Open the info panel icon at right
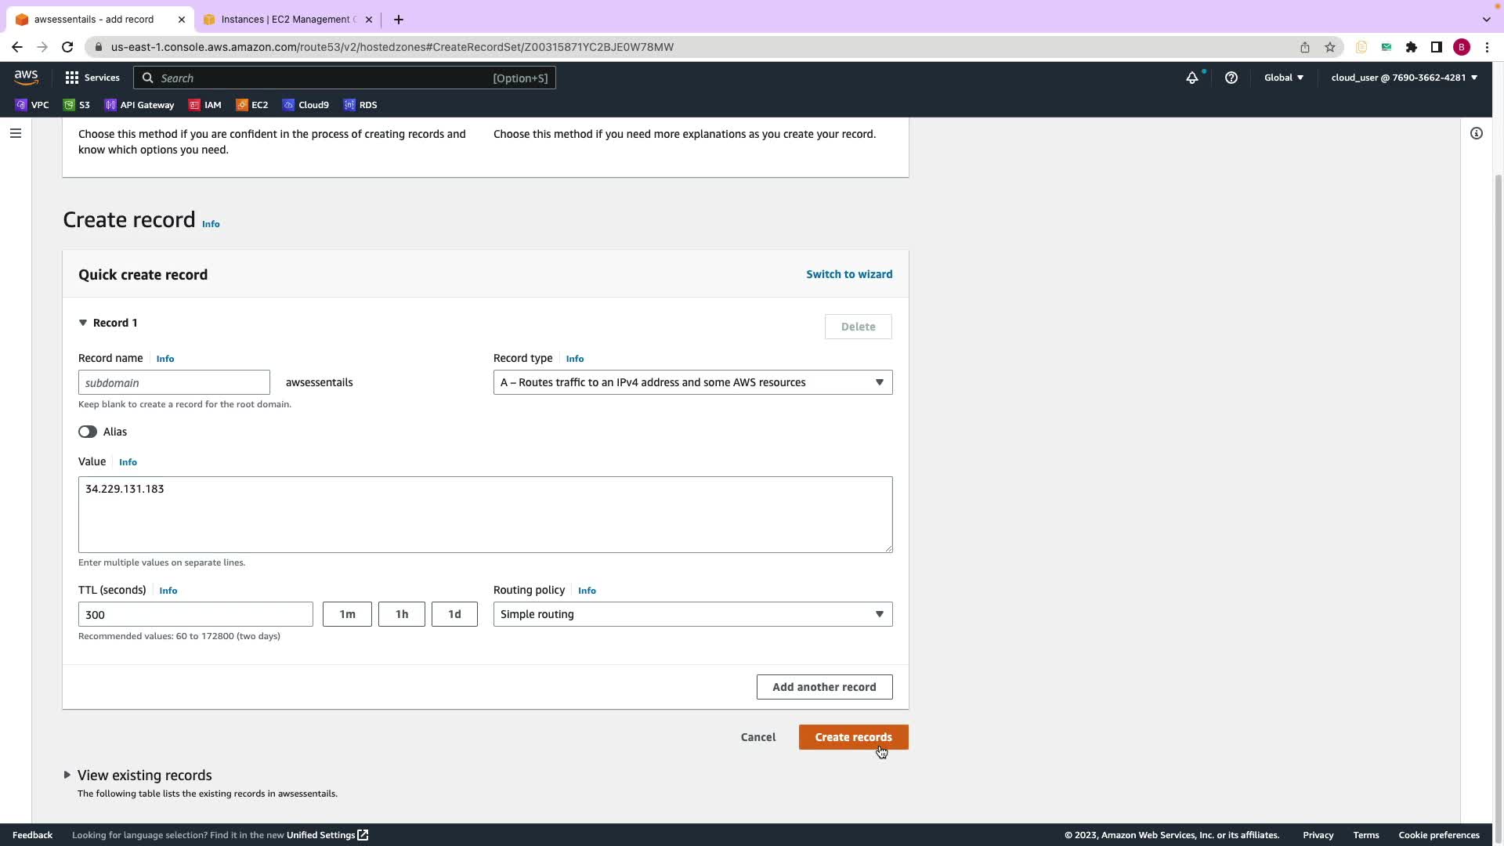The width and height of the screenshot is (1504, 846). click(x=1476, y=133)
